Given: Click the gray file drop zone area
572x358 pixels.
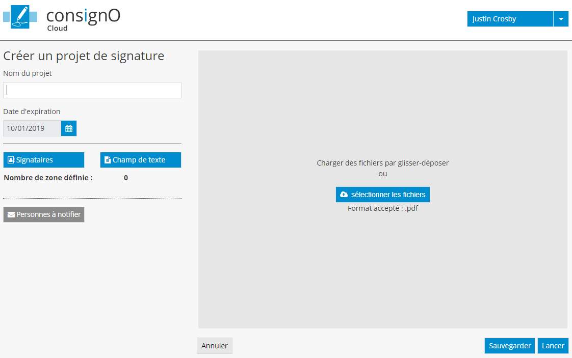Looking at the screenshot, I should click(x=382, y=265).
